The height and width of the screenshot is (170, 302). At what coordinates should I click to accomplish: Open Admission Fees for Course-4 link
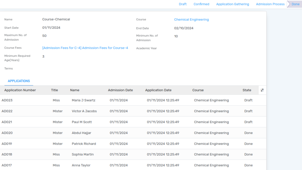85,48
